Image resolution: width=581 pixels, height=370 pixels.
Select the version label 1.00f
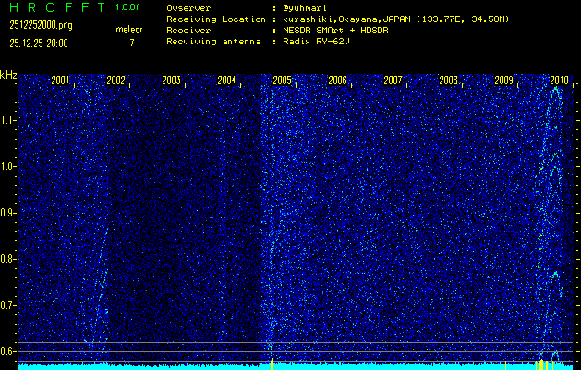click(127, 7)
